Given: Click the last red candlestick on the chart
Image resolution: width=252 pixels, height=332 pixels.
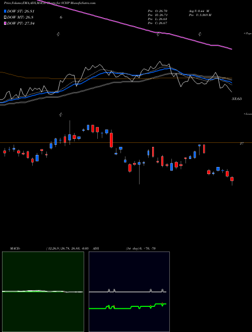Looking at the screenshot, I should (x=232, y=179).
